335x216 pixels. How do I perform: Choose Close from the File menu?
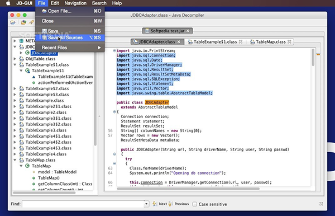click(70, 21)
